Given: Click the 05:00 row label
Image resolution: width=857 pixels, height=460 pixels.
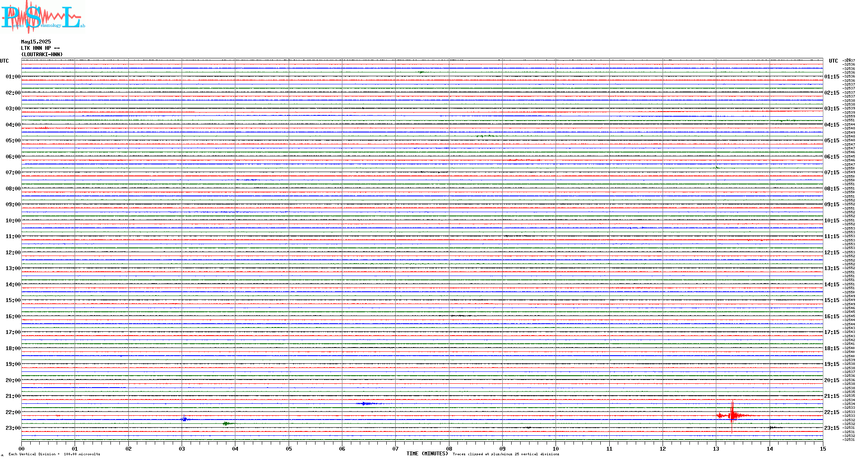Looking at the screenshot, I should click(13, 141).
